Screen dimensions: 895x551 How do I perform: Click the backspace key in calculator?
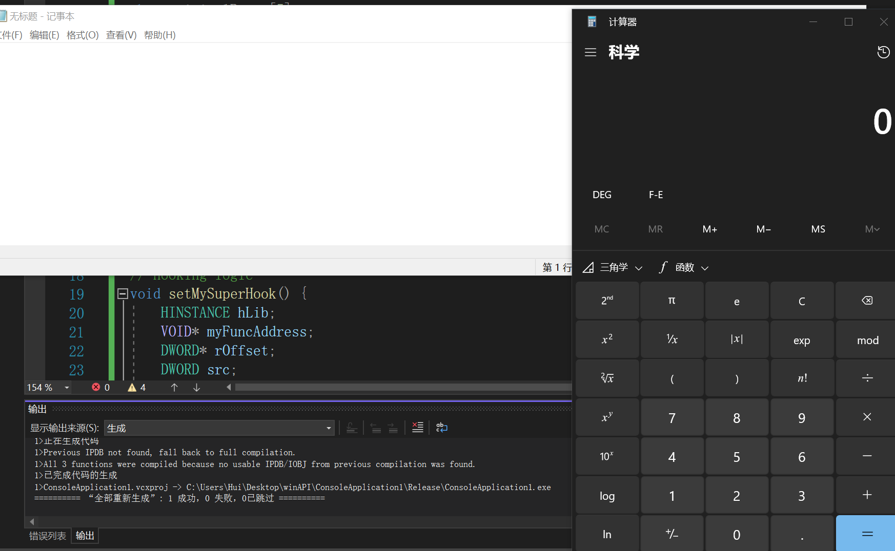click(867, 301)
